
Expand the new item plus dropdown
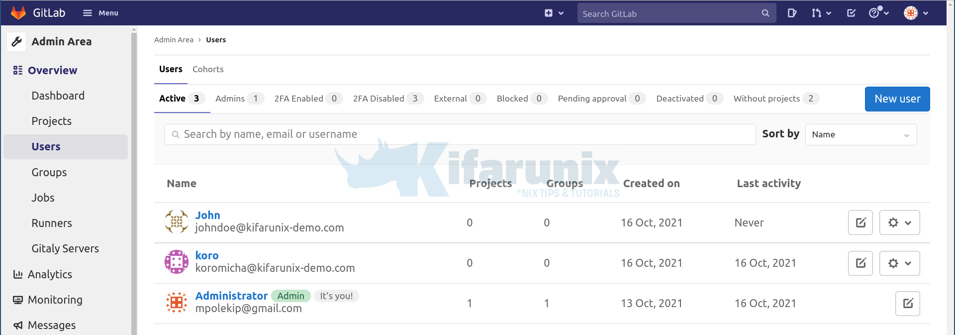click(554, 13)
